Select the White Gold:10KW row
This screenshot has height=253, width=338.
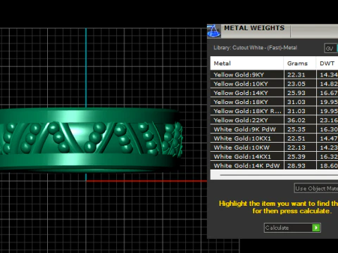[x=274, y=148]
